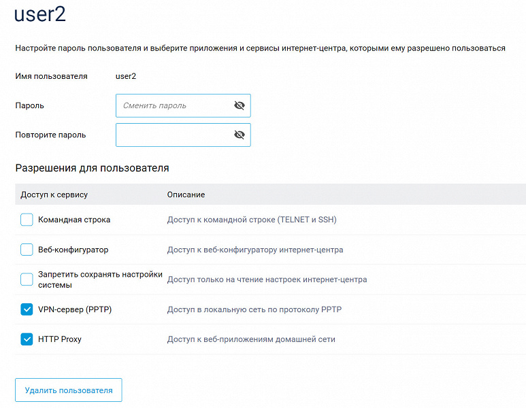The height and width of the screenshot is (408, 526).
Task: Click the Сменить пароль input field
Action: [174, 105]
